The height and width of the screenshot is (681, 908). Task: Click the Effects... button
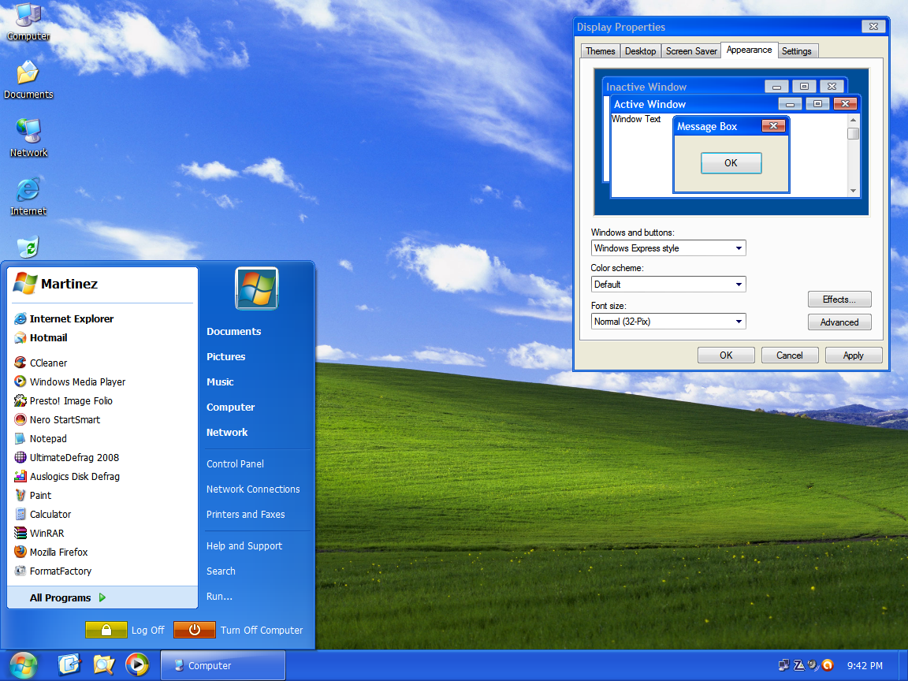[839, 300]
